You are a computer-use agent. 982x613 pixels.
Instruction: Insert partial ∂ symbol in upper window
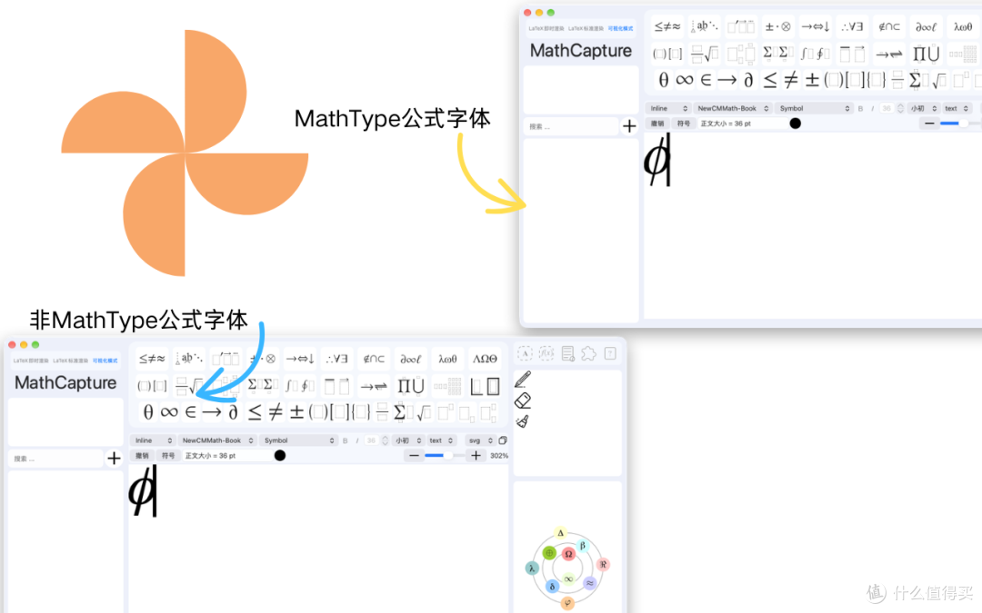click(x=747, y=79)
